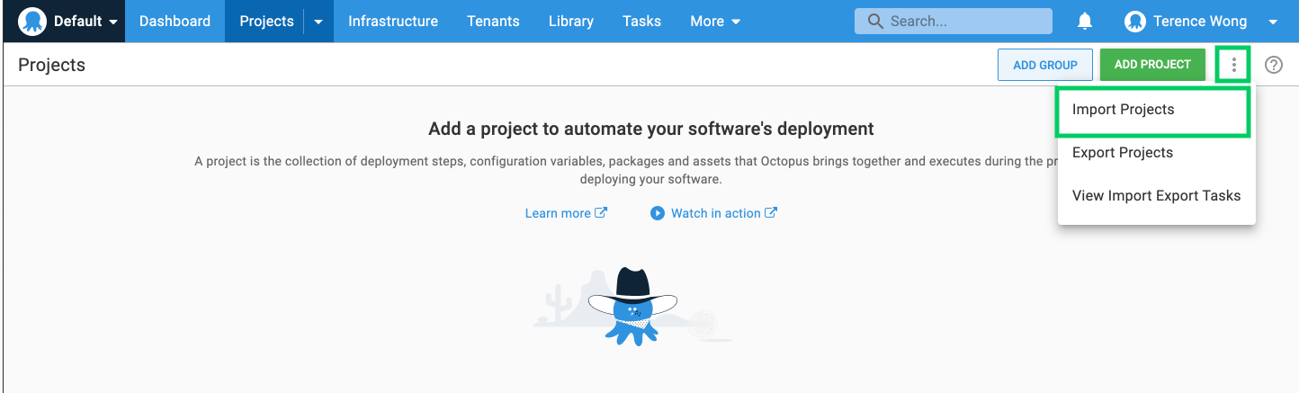Image resolution: width=1299 pixels, height=393 pixels.
Task: Click the Terence Wong user avatar
Action: point(1135,21)
